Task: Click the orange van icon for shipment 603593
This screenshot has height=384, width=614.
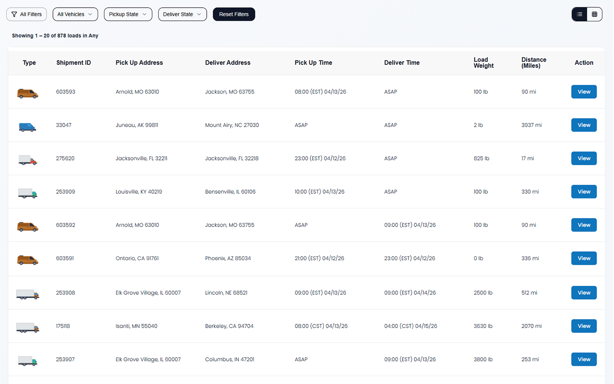Action: [28, 93]
